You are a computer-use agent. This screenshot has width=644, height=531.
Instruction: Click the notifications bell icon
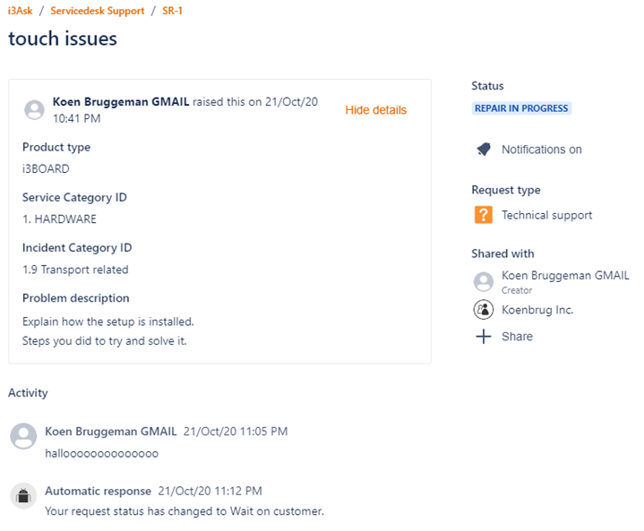(x=484, y=150)
